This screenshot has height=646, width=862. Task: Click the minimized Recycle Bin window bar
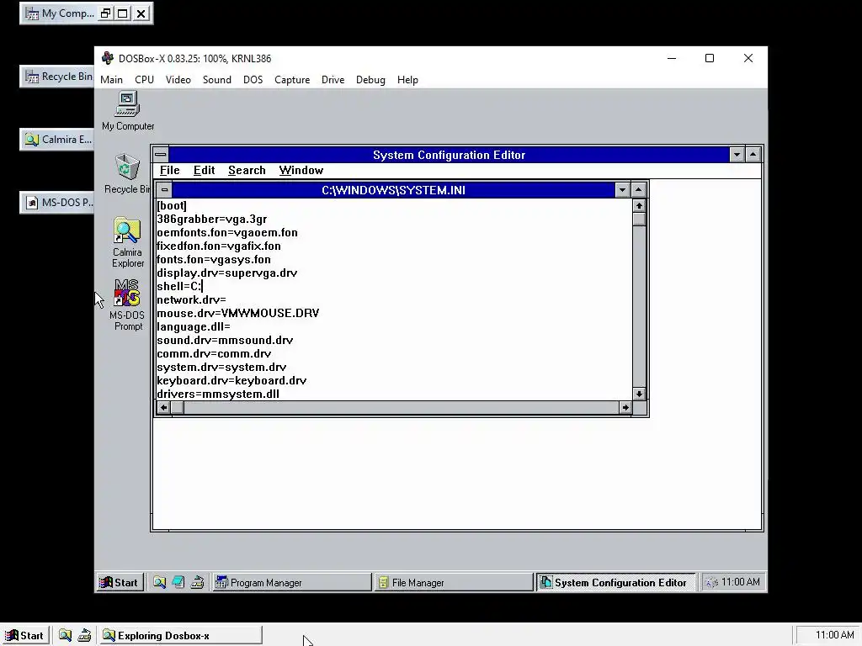pyautogui.click(x=57, y=77)
